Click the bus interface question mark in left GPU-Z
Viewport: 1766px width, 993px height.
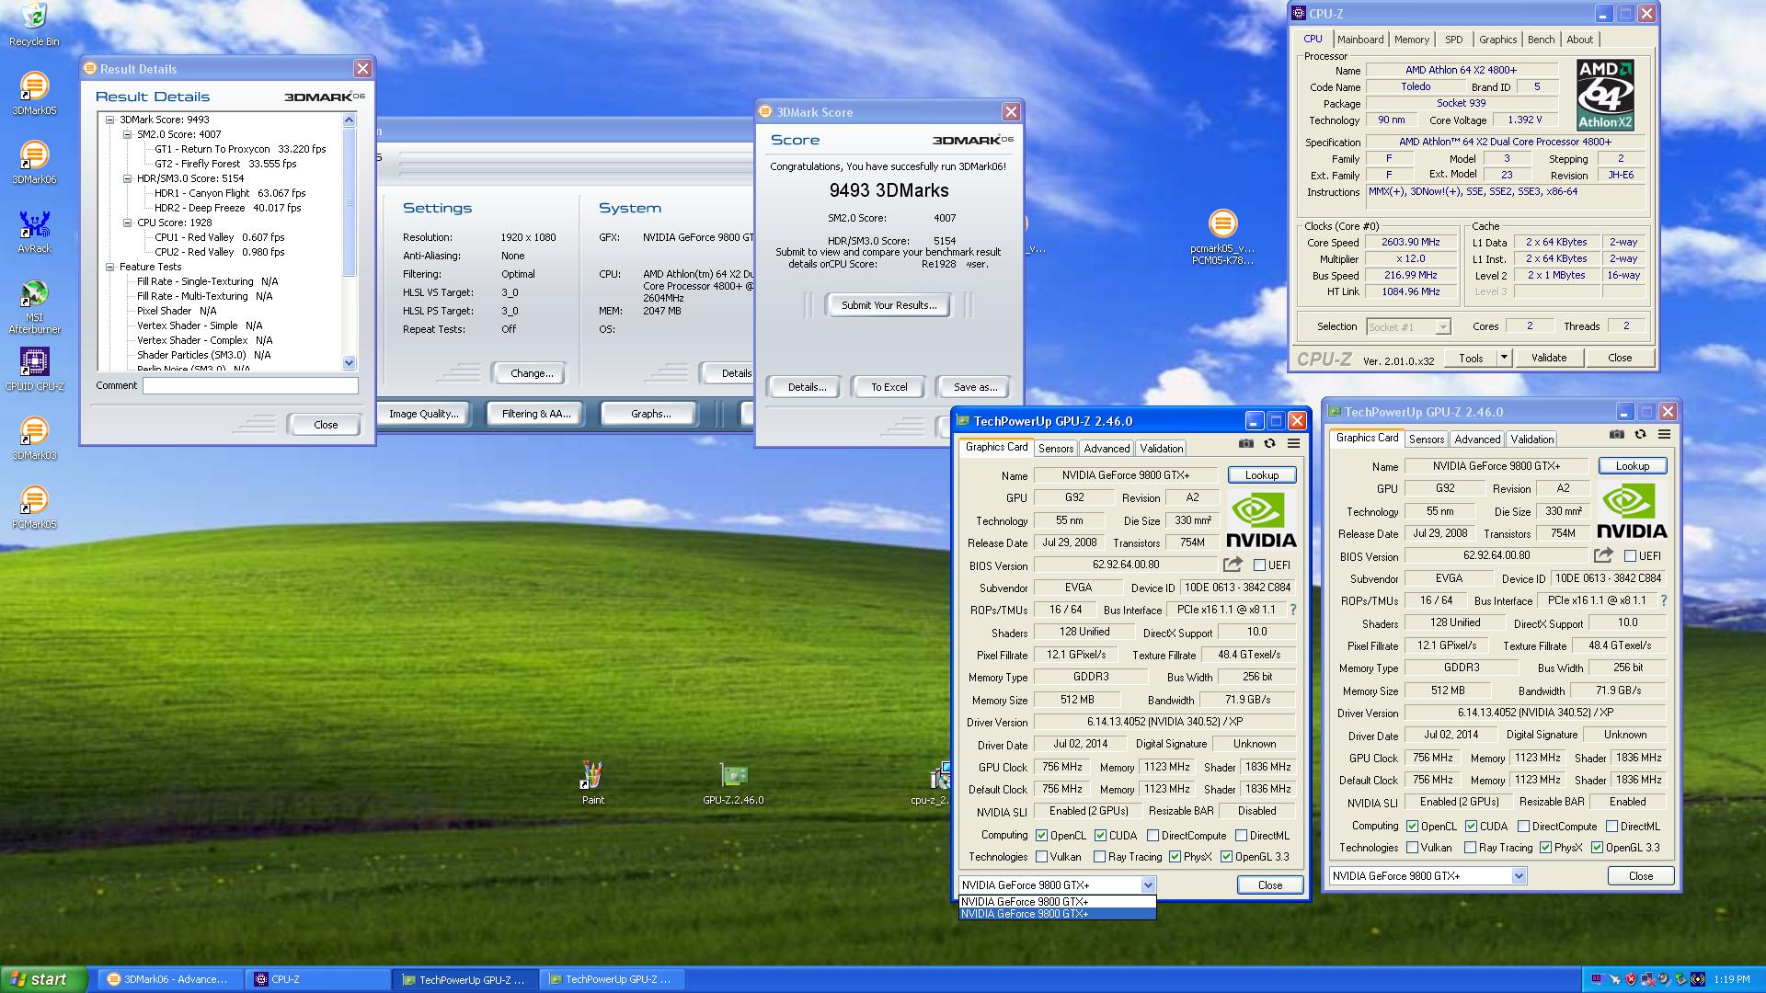click(x=1292, y=610)
